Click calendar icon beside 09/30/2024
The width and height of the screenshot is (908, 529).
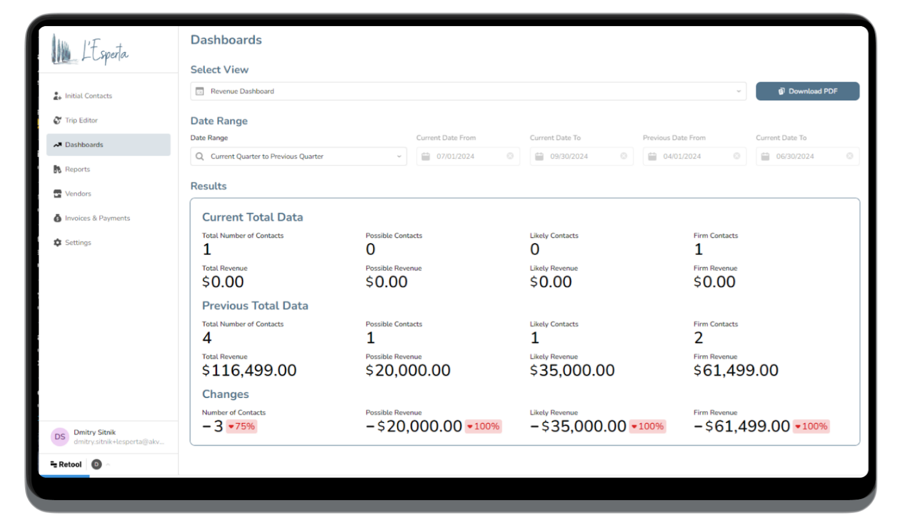(539, 156)
